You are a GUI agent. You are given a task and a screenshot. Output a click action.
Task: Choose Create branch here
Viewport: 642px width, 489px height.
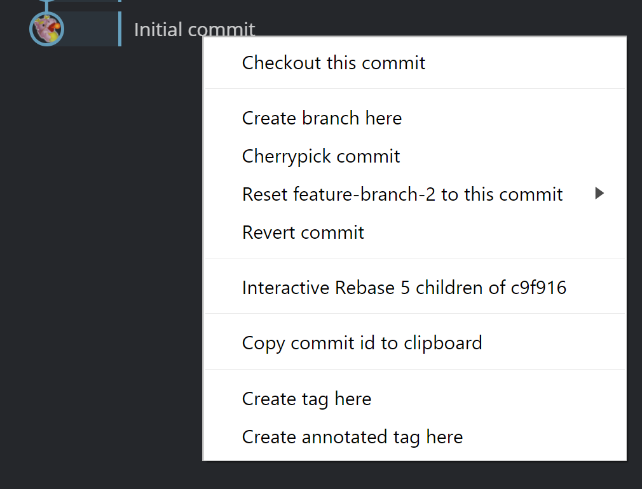pyautogui.click(x=322, y=118)
